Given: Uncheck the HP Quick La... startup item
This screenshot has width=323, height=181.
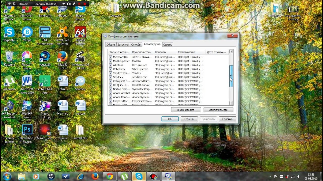Looking at the screenshot, I should pos(111,85).
